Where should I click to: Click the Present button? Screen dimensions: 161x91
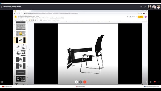point(133,17)
